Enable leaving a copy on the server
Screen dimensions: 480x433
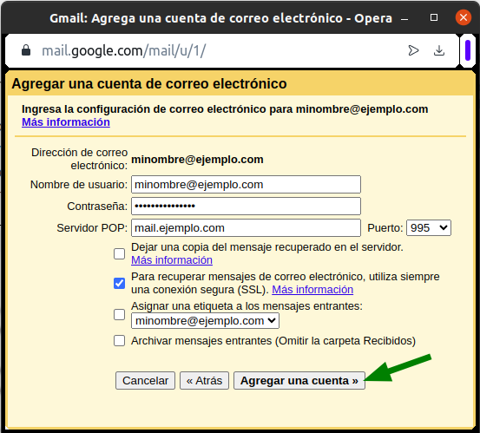pos(120,253)
